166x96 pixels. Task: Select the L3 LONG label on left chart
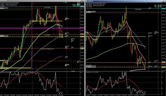pos(47,35)
